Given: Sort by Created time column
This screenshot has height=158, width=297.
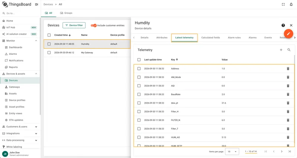Looking at the screenshot, I should tap(62, 35).
